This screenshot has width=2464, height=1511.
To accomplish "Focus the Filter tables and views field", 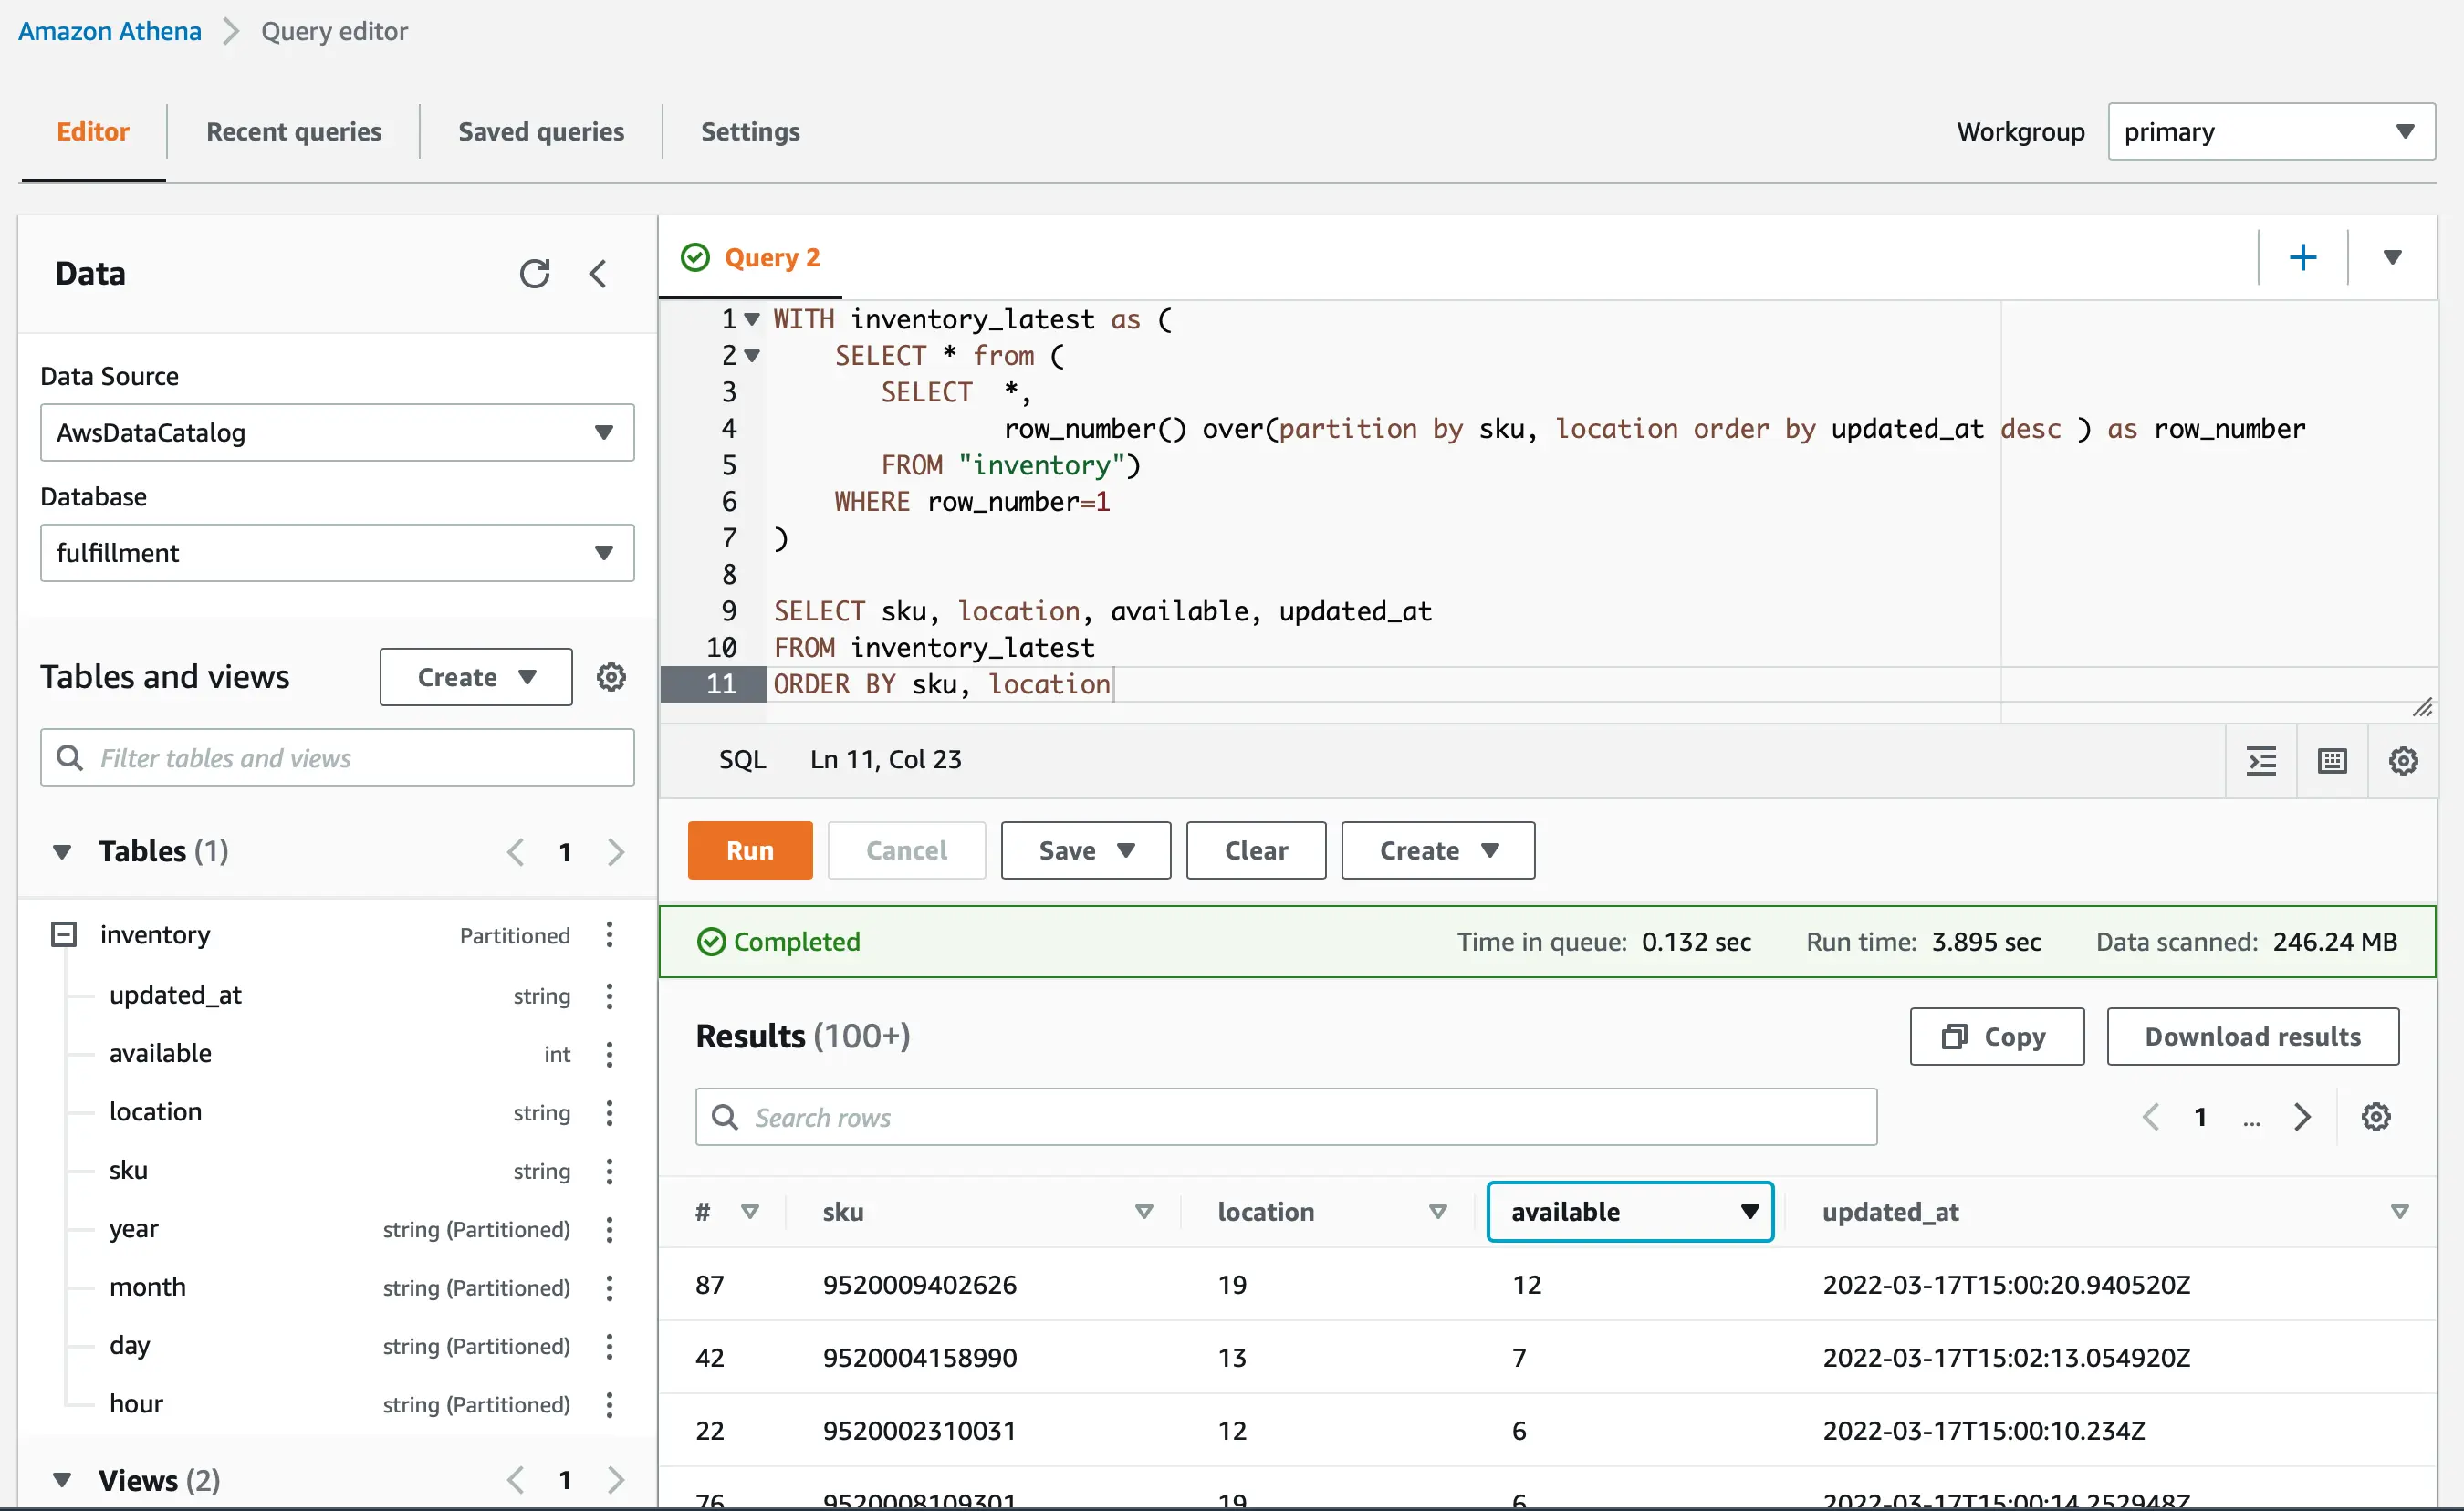I will [337, 757].
